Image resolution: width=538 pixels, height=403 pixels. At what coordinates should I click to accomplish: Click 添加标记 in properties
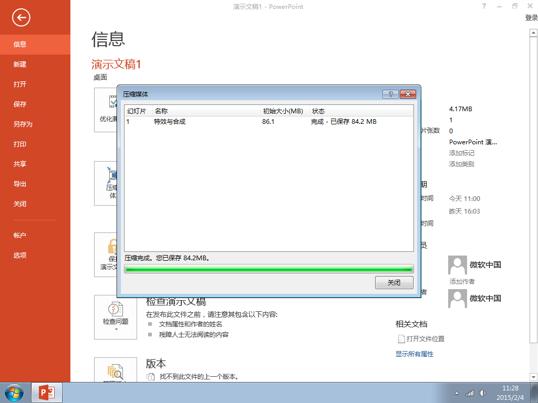click(x=462, y=153)
